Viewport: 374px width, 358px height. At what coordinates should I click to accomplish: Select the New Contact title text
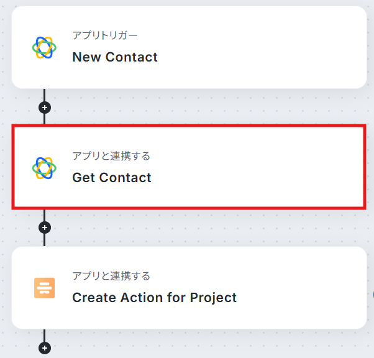[115, 57]
